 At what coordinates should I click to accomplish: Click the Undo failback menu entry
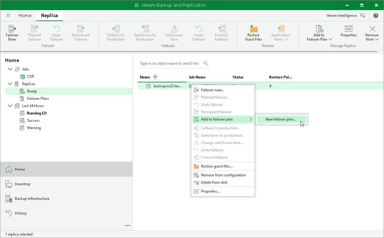tap(223, 150)
